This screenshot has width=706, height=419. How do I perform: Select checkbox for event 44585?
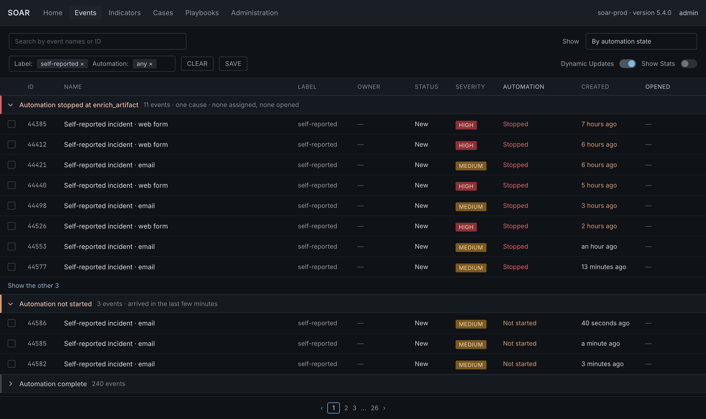coord(12,344)
